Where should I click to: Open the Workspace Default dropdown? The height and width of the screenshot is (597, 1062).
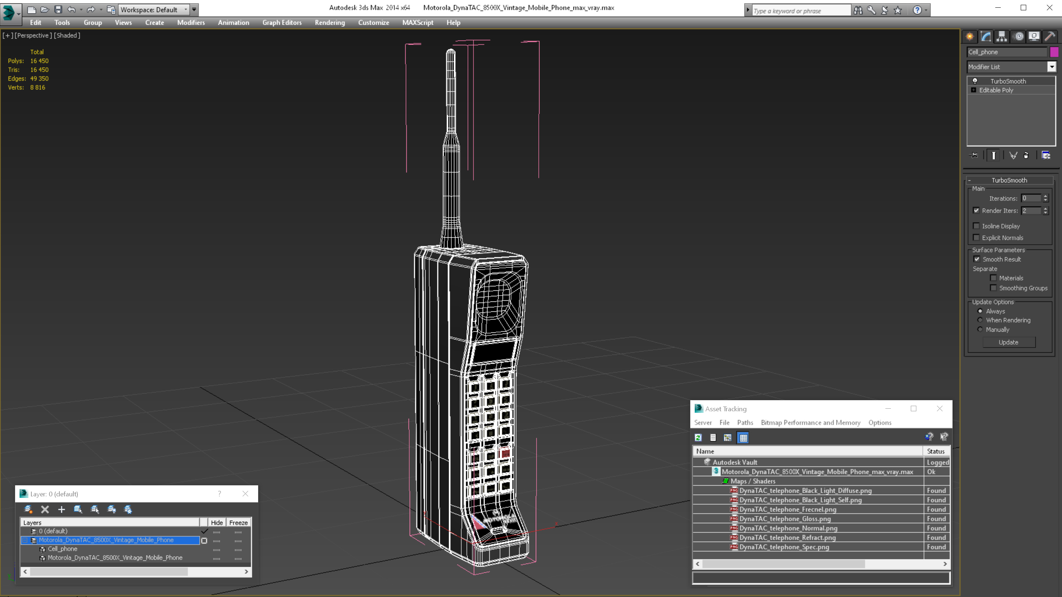point(153,10)
